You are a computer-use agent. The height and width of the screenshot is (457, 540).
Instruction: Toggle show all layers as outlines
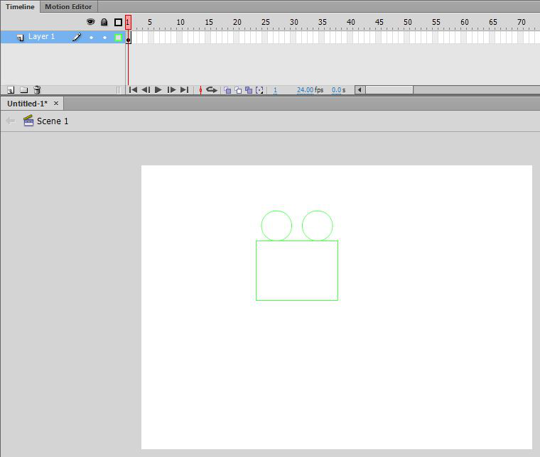tap(118, 22)
